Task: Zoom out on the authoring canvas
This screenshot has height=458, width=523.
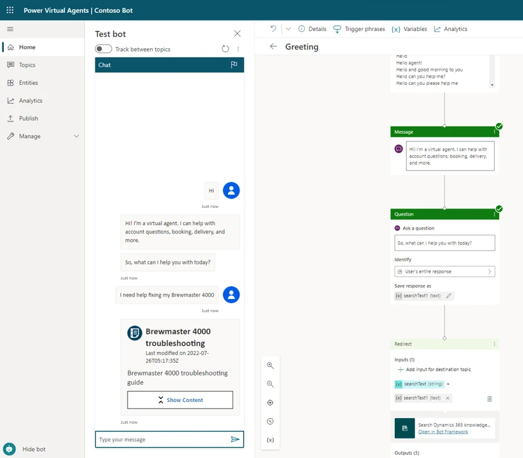Action: [x=270, y=384]
